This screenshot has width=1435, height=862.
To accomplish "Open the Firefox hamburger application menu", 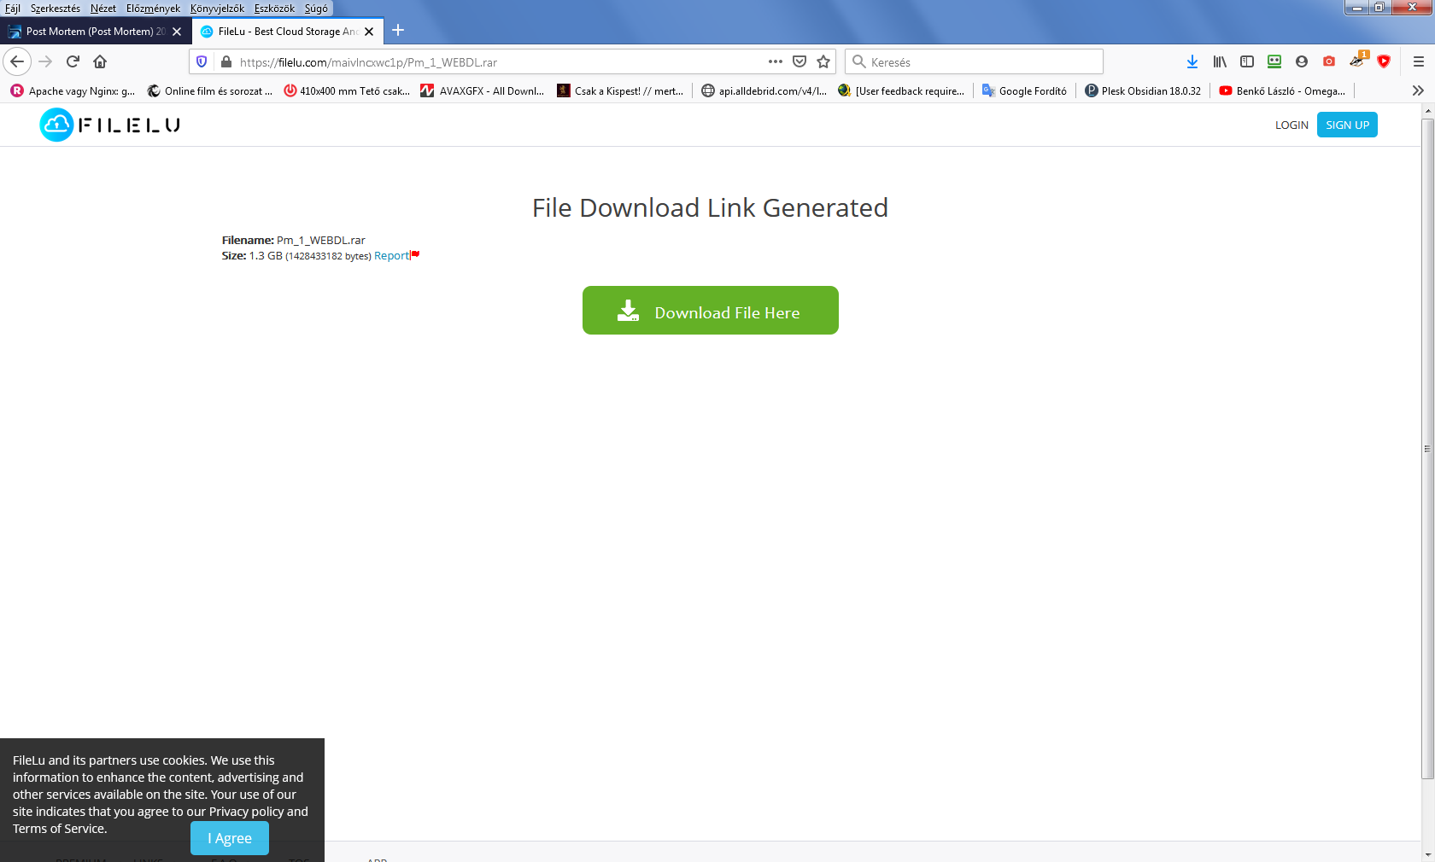I will pyautogui.click(x=1418, y=61).
